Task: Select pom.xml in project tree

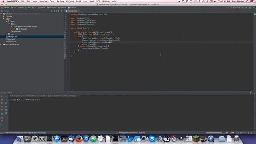Action: tap(11, 39)
